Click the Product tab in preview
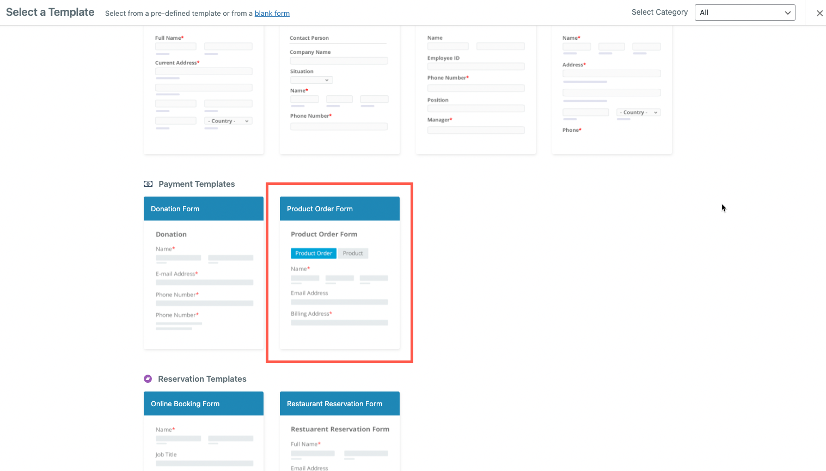This screenshot has height=471, width=826. (x=353, y=253)
